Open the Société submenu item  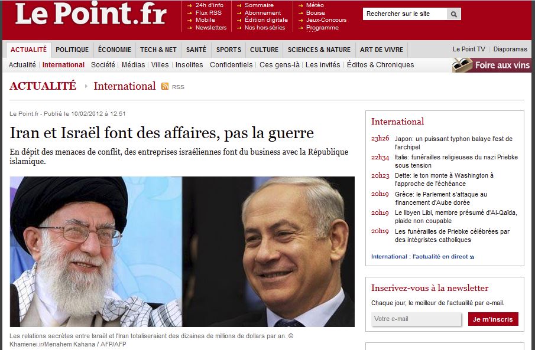(x=103, y=65)
